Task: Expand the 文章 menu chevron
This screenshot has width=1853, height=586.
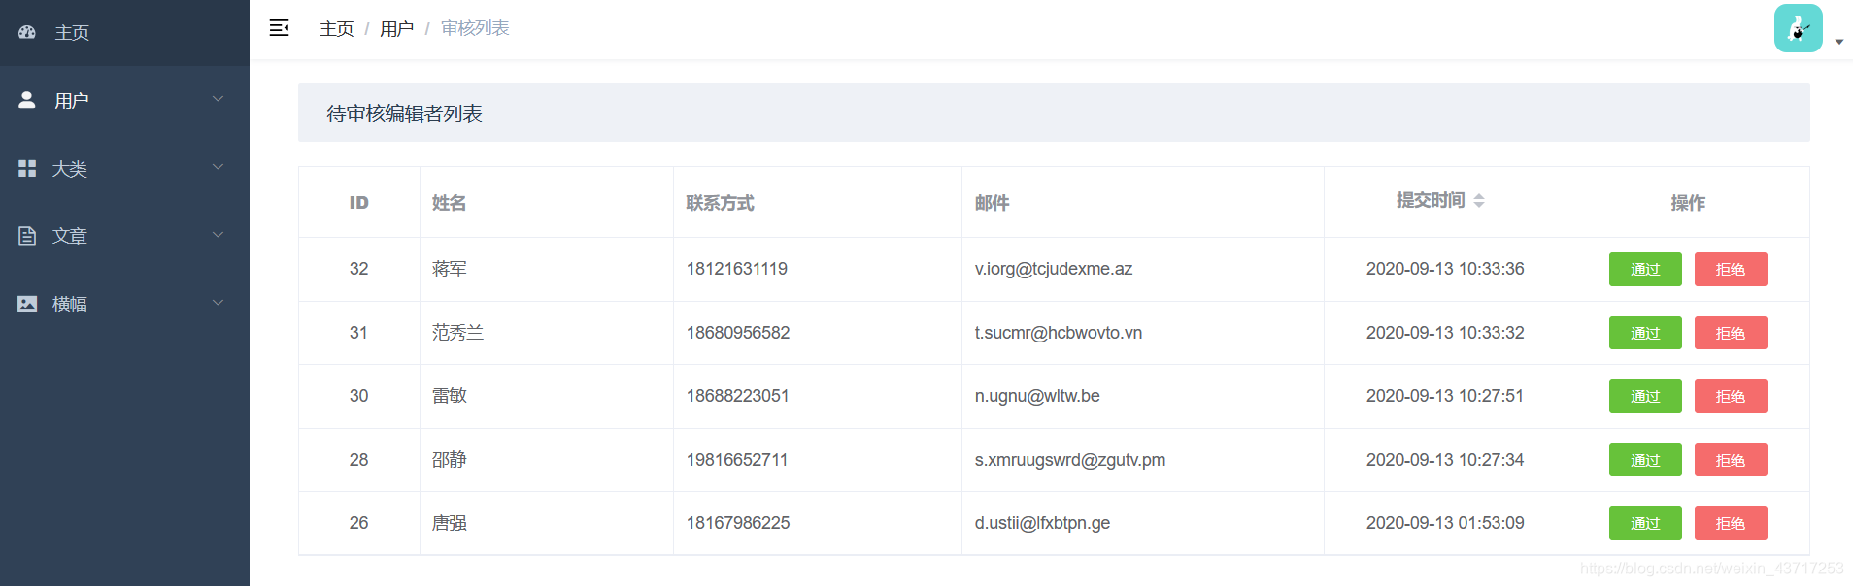Action: 219,235
